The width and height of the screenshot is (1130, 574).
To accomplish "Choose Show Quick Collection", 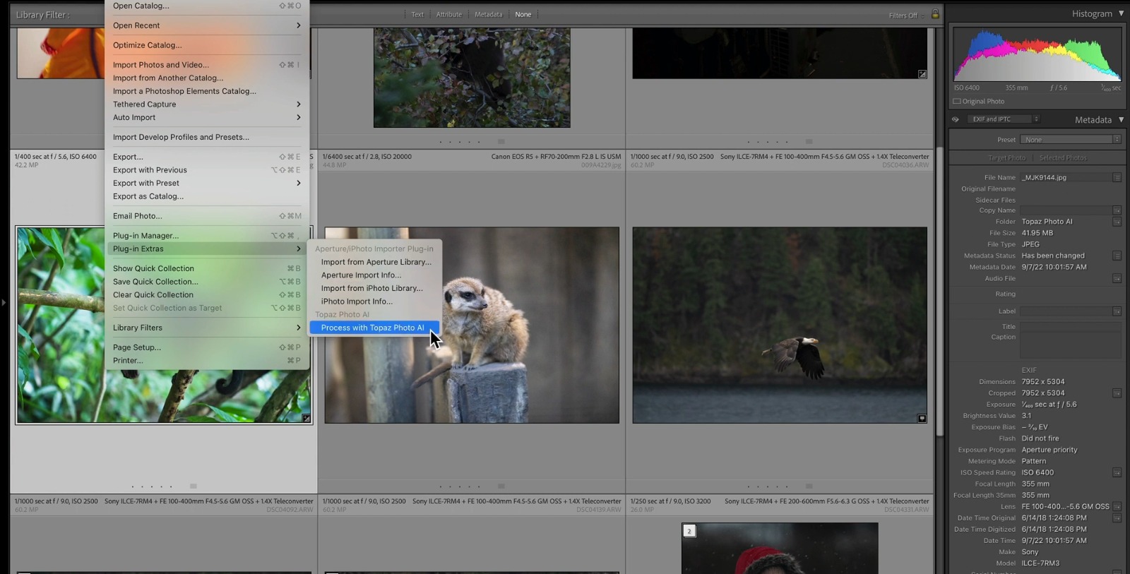I will 206,268.
